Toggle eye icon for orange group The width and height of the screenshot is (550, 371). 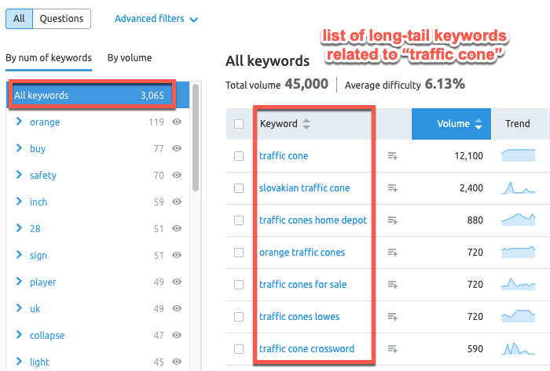177,122
